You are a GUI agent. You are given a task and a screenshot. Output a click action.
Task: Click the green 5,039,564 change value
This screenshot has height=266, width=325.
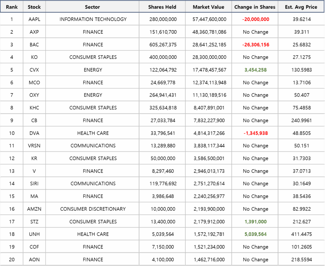255,234
